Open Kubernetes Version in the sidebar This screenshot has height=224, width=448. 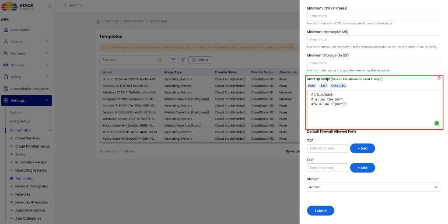pyautogui.click(x=31, y=162)
